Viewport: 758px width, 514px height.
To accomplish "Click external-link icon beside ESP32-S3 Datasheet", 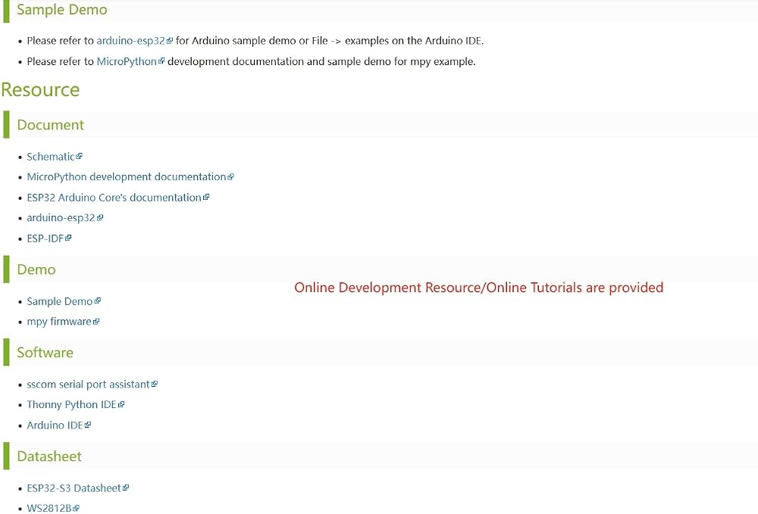I will 125,488.
